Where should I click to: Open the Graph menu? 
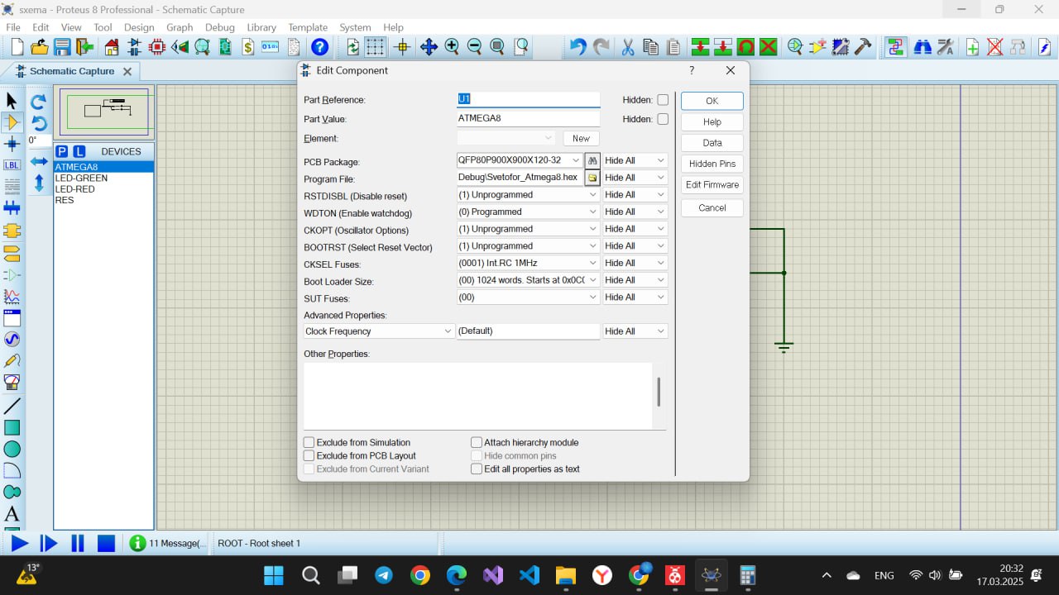tap(180, 27)
